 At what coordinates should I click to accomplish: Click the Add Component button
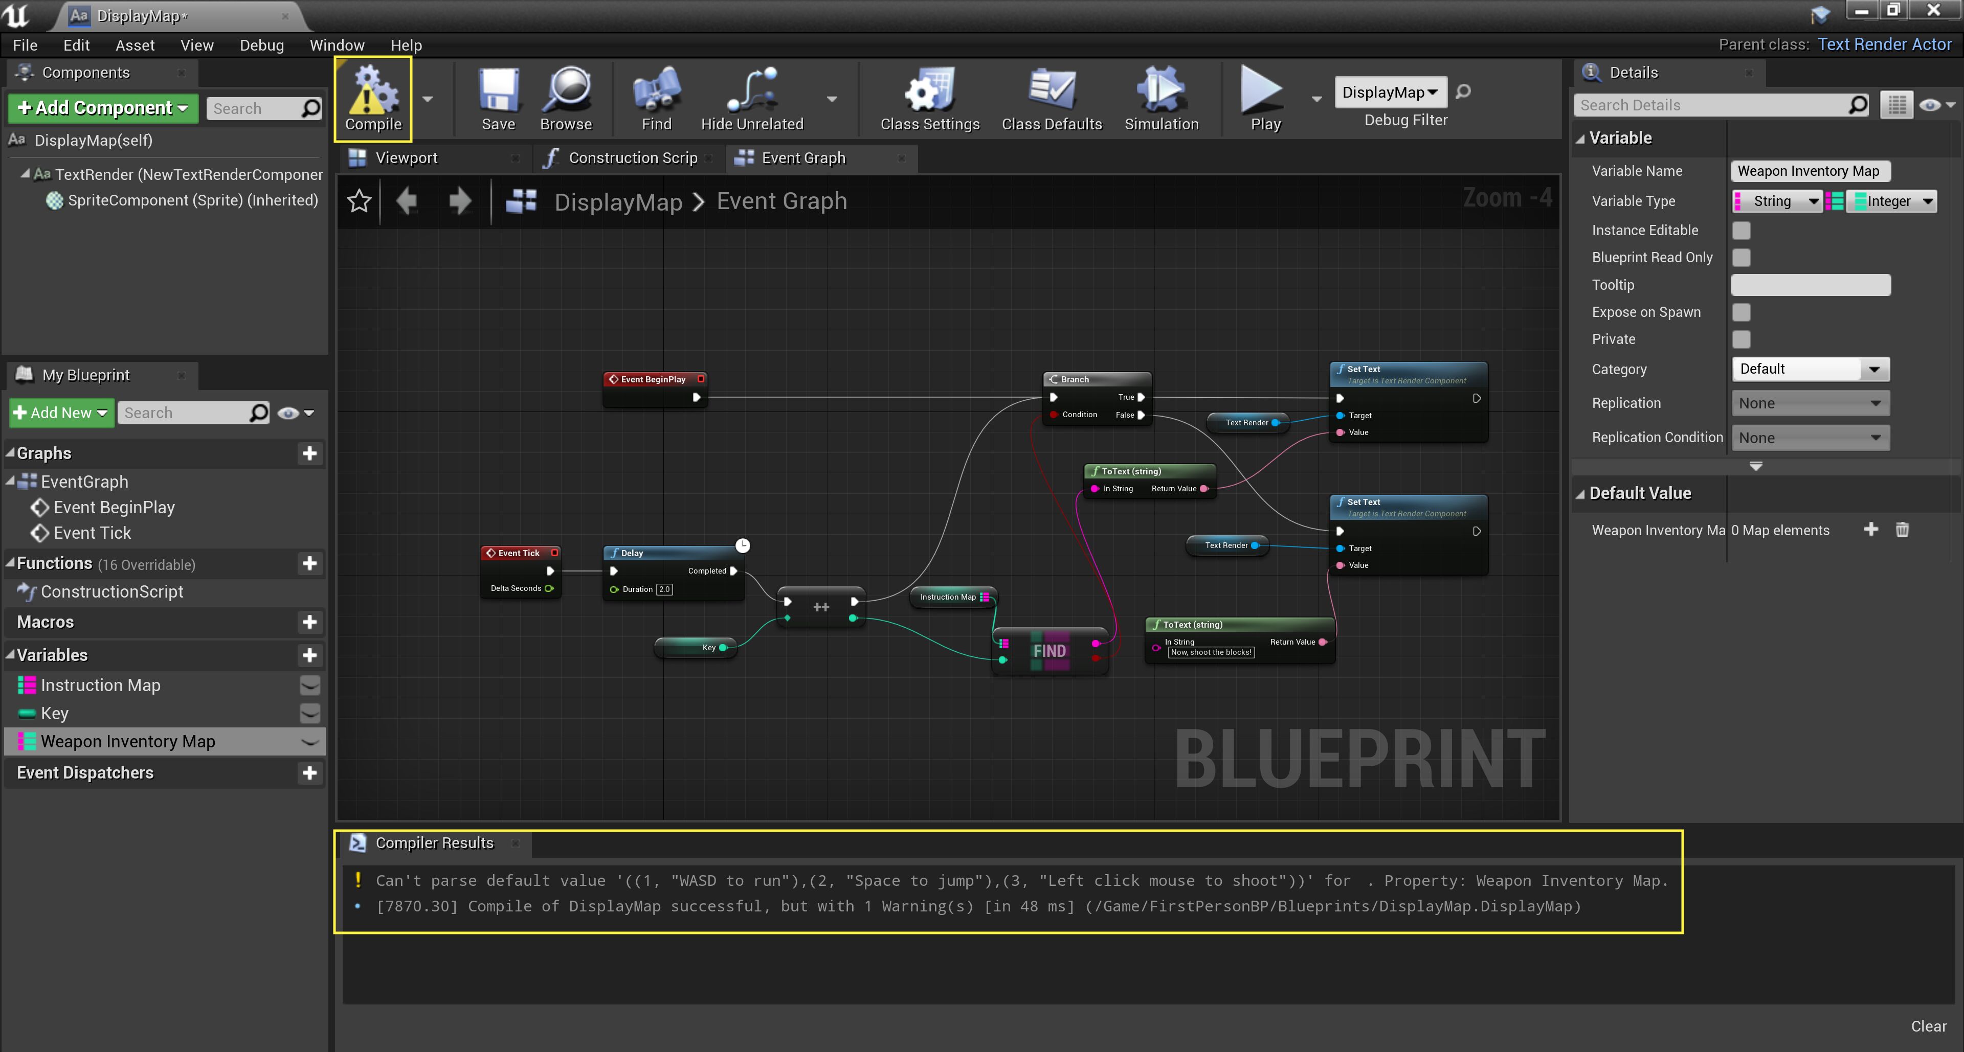coord(103,107)
